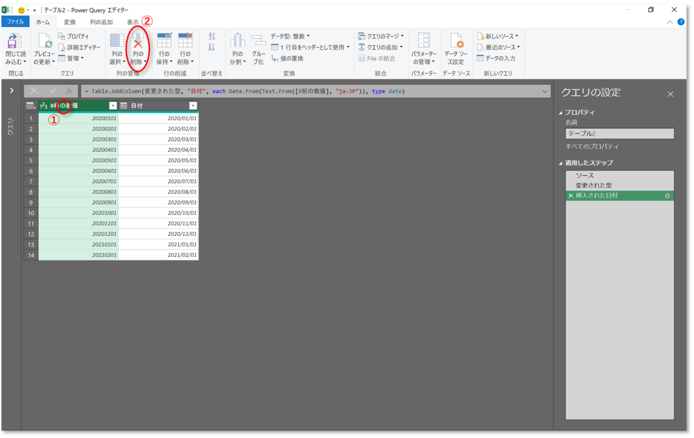The width and height of the screenshot is (694, 438).
Task: Open the quick access toolbar customize arrow
Action: pyautogui.click(x=34, y=10)
